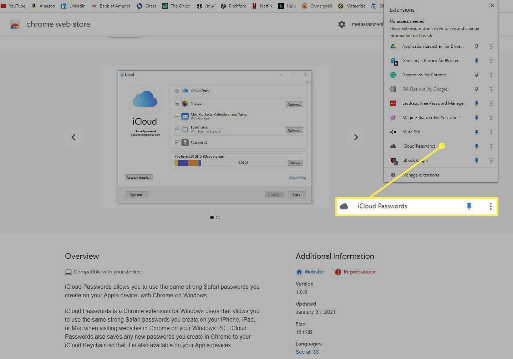Screen dimensions: 513x359
Task: Open more options for iCloud Passwords
Action: [491, 146]
